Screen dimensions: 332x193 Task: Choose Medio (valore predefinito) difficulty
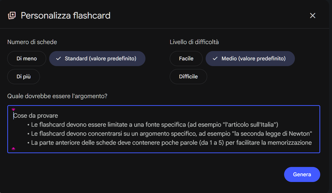coord(250,59)
